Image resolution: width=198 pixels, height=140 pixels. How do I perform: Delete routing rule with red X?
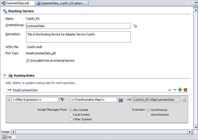click(x=185, y=90)
